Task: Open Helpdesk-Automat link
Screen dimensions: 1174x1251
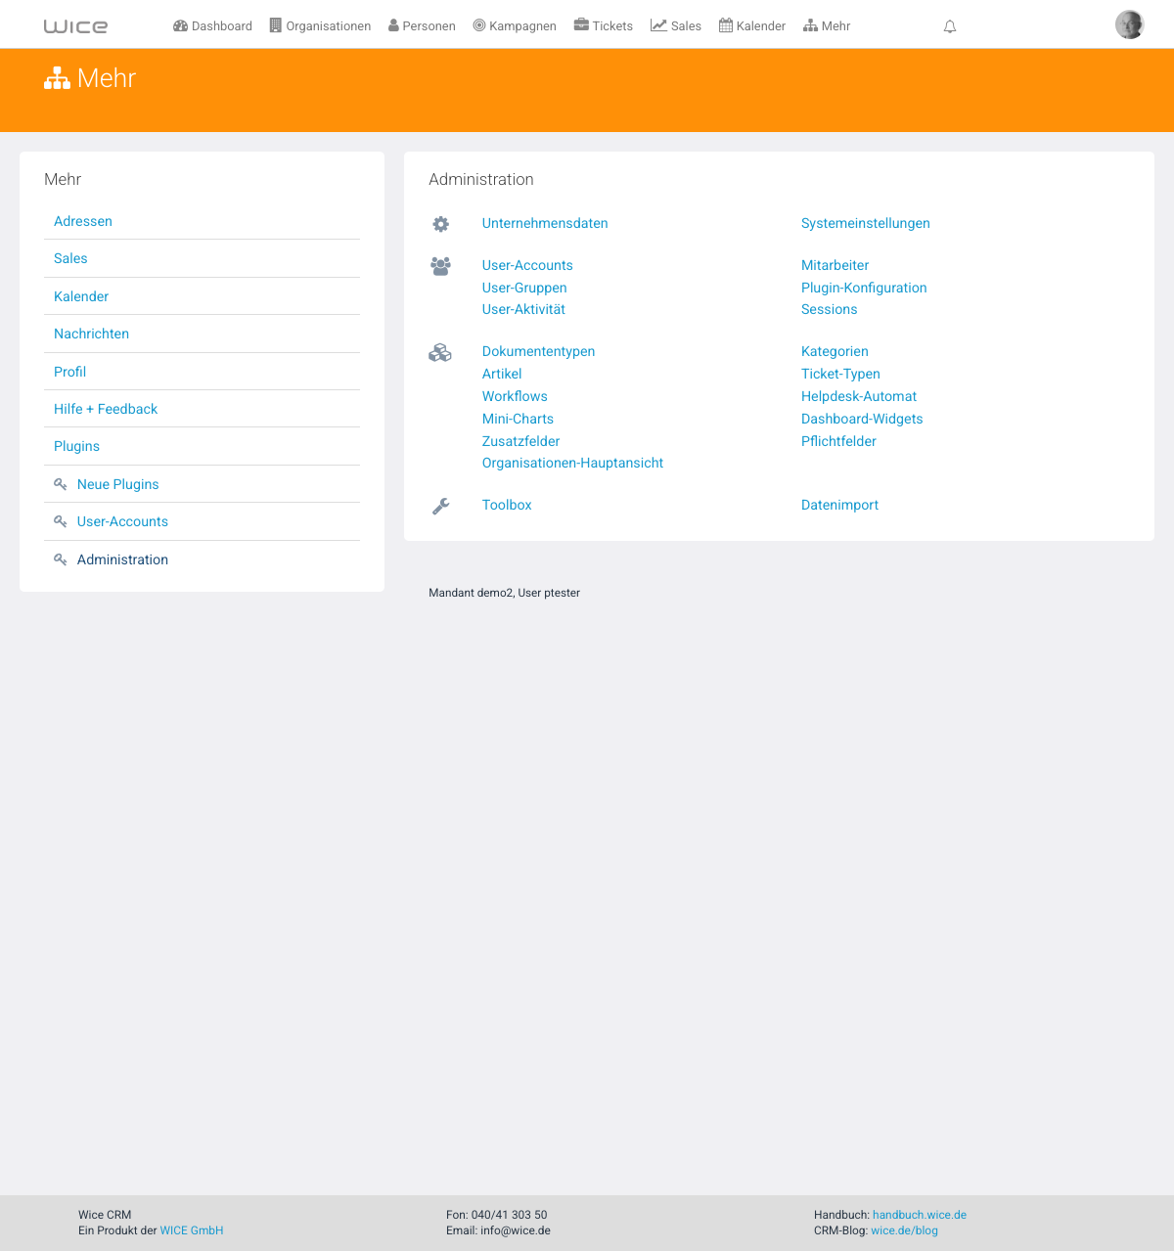Action: pos(859,396)
